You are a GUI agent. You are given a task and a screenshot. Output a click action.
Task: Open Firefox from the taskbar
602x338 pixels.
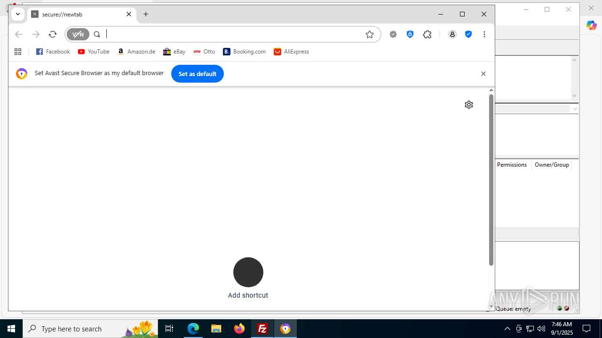[239, 329]
